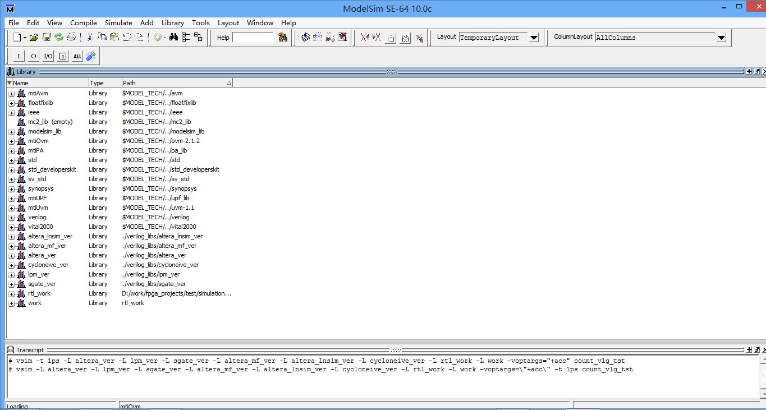766x410 pixels.
Task: Click the left-arrow red X bookmark icon
Action: (365, 37)
